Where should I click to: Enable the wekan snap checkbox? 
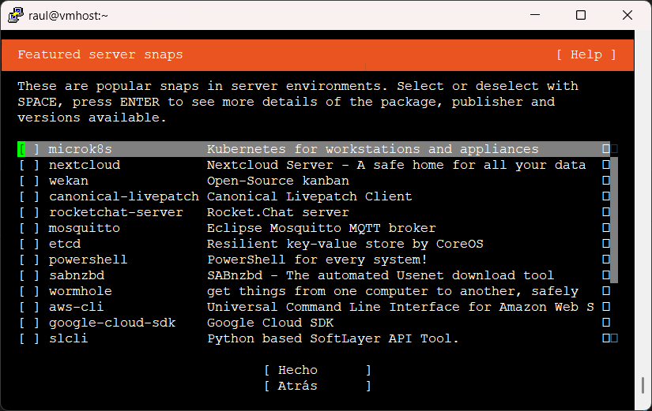29,181
